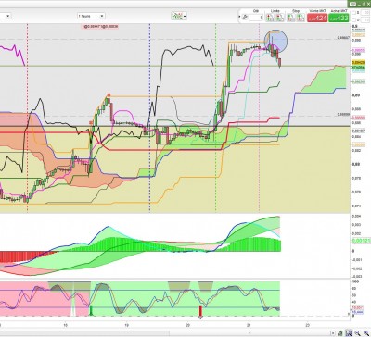Zoom in with the plus magnifier icon
This screenshot has height=337, width=371.
(366, 333)
